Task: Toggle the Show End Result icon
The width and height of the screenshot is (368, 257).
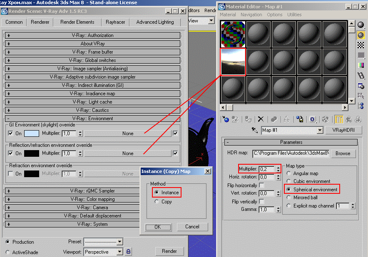Action: 339,119
